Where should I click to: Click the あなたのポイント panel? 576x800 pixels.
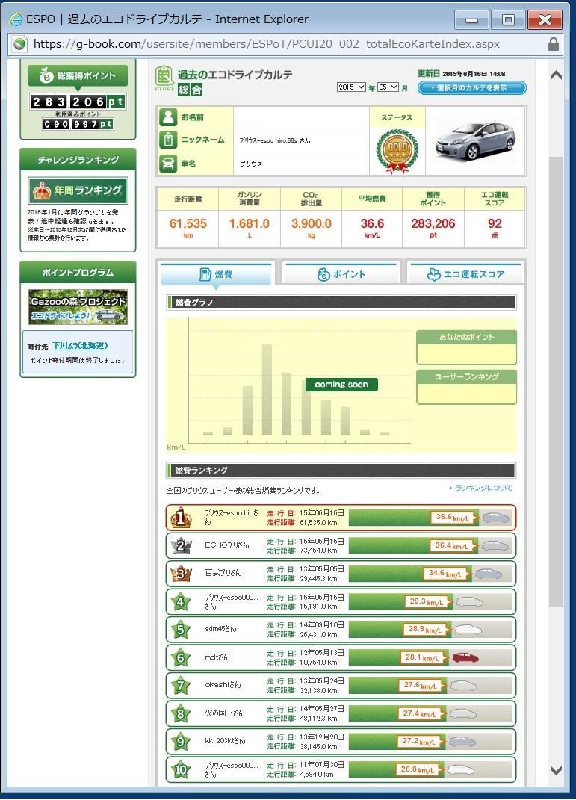click(466, 347)
